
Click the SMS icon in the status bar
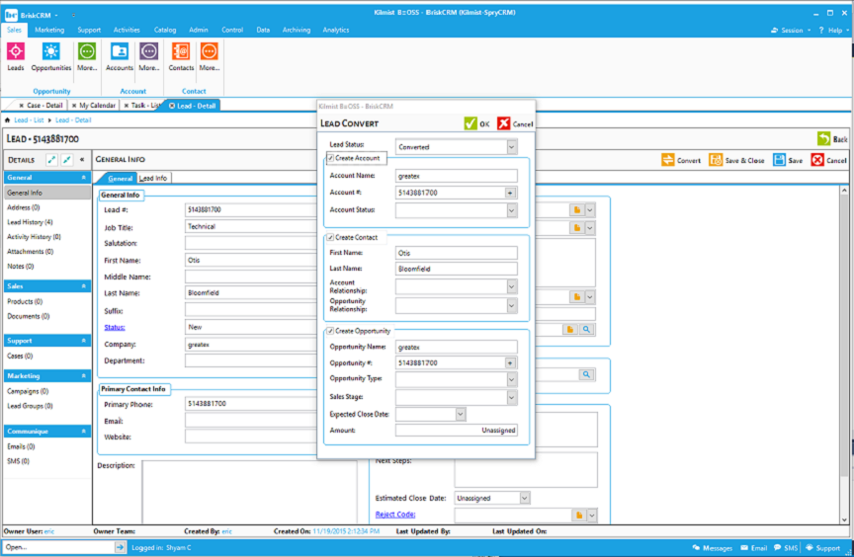(777, 548)
